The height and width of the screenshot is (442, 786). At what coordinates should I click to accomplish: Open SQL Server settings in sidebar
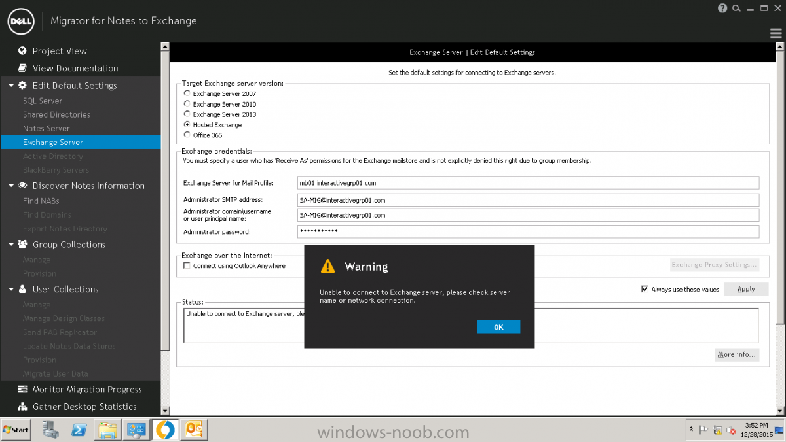click(x=43, y=101)
